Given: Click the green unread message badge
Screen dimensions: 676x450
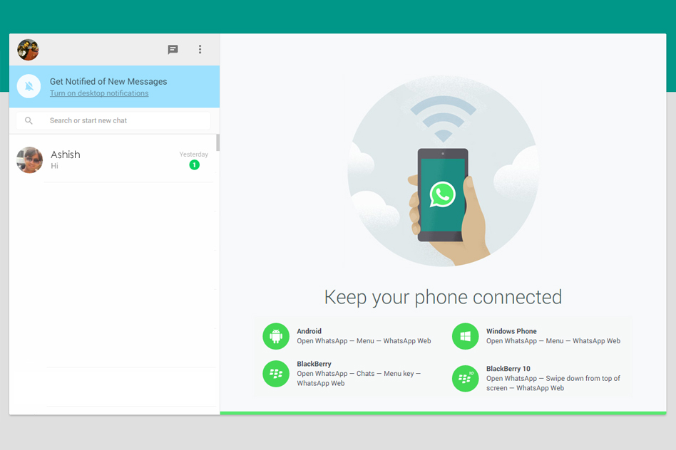Looking at the screenshot, I should pyautogui.click(x=194, y=164).
